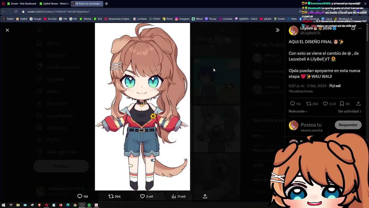Open Ver actividad link
Viewport: 369px width, 208px height.
(349, 111)
